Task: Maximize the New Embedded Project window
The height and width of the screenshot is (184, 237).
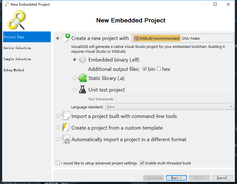Action: [x=215, y=4]
